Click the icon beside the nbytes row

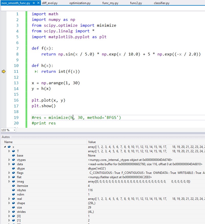click(x=13, y=190)
